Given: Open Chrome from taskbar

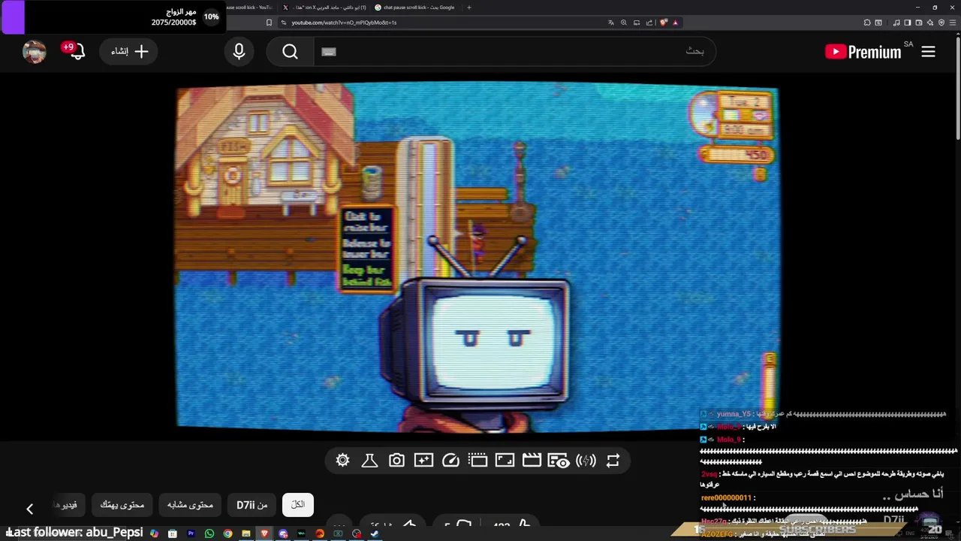Looking at the screenshot, I should (x=227, y=533).
